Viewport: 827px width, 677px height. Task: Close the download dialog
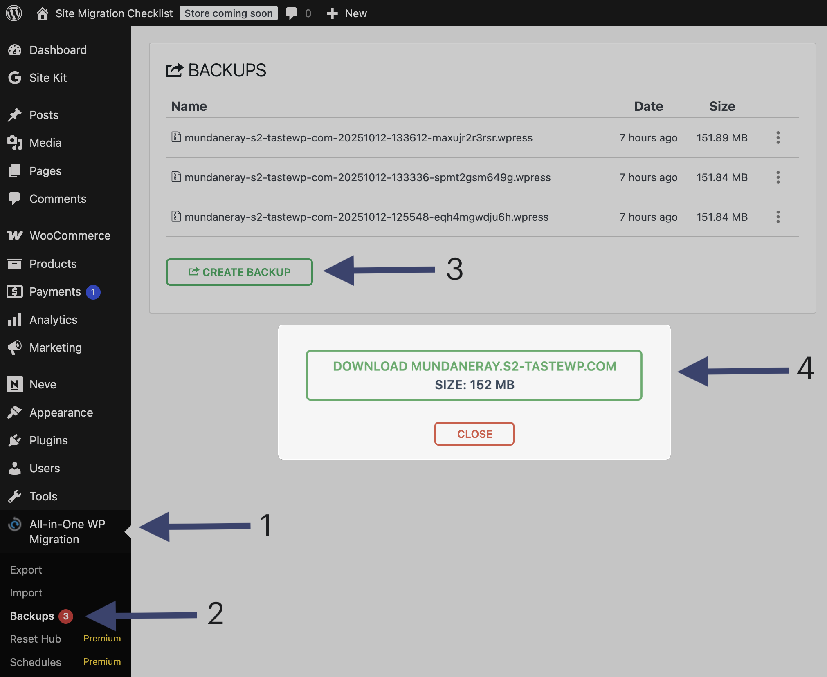point(474,434)
